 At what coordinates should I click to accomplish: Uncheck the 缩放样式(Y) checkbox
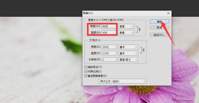(x=86, y=67)
